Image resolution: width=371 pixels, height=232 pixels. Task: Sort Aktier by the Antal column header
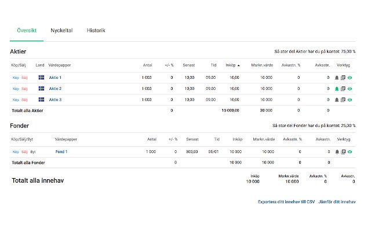click(x=147, y=65)
